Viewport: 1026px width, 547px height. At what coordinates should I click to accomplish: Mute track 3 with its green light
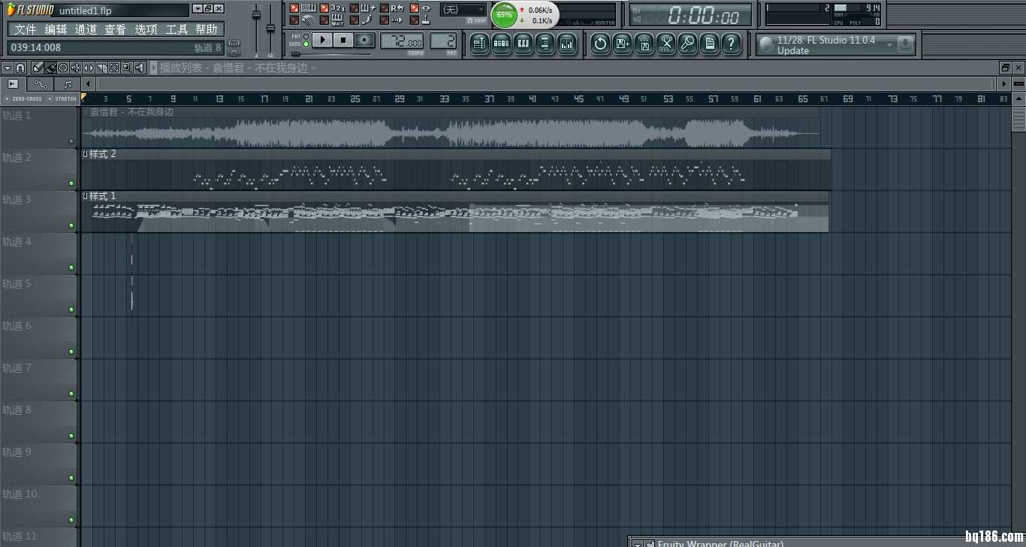click(71, 225)
